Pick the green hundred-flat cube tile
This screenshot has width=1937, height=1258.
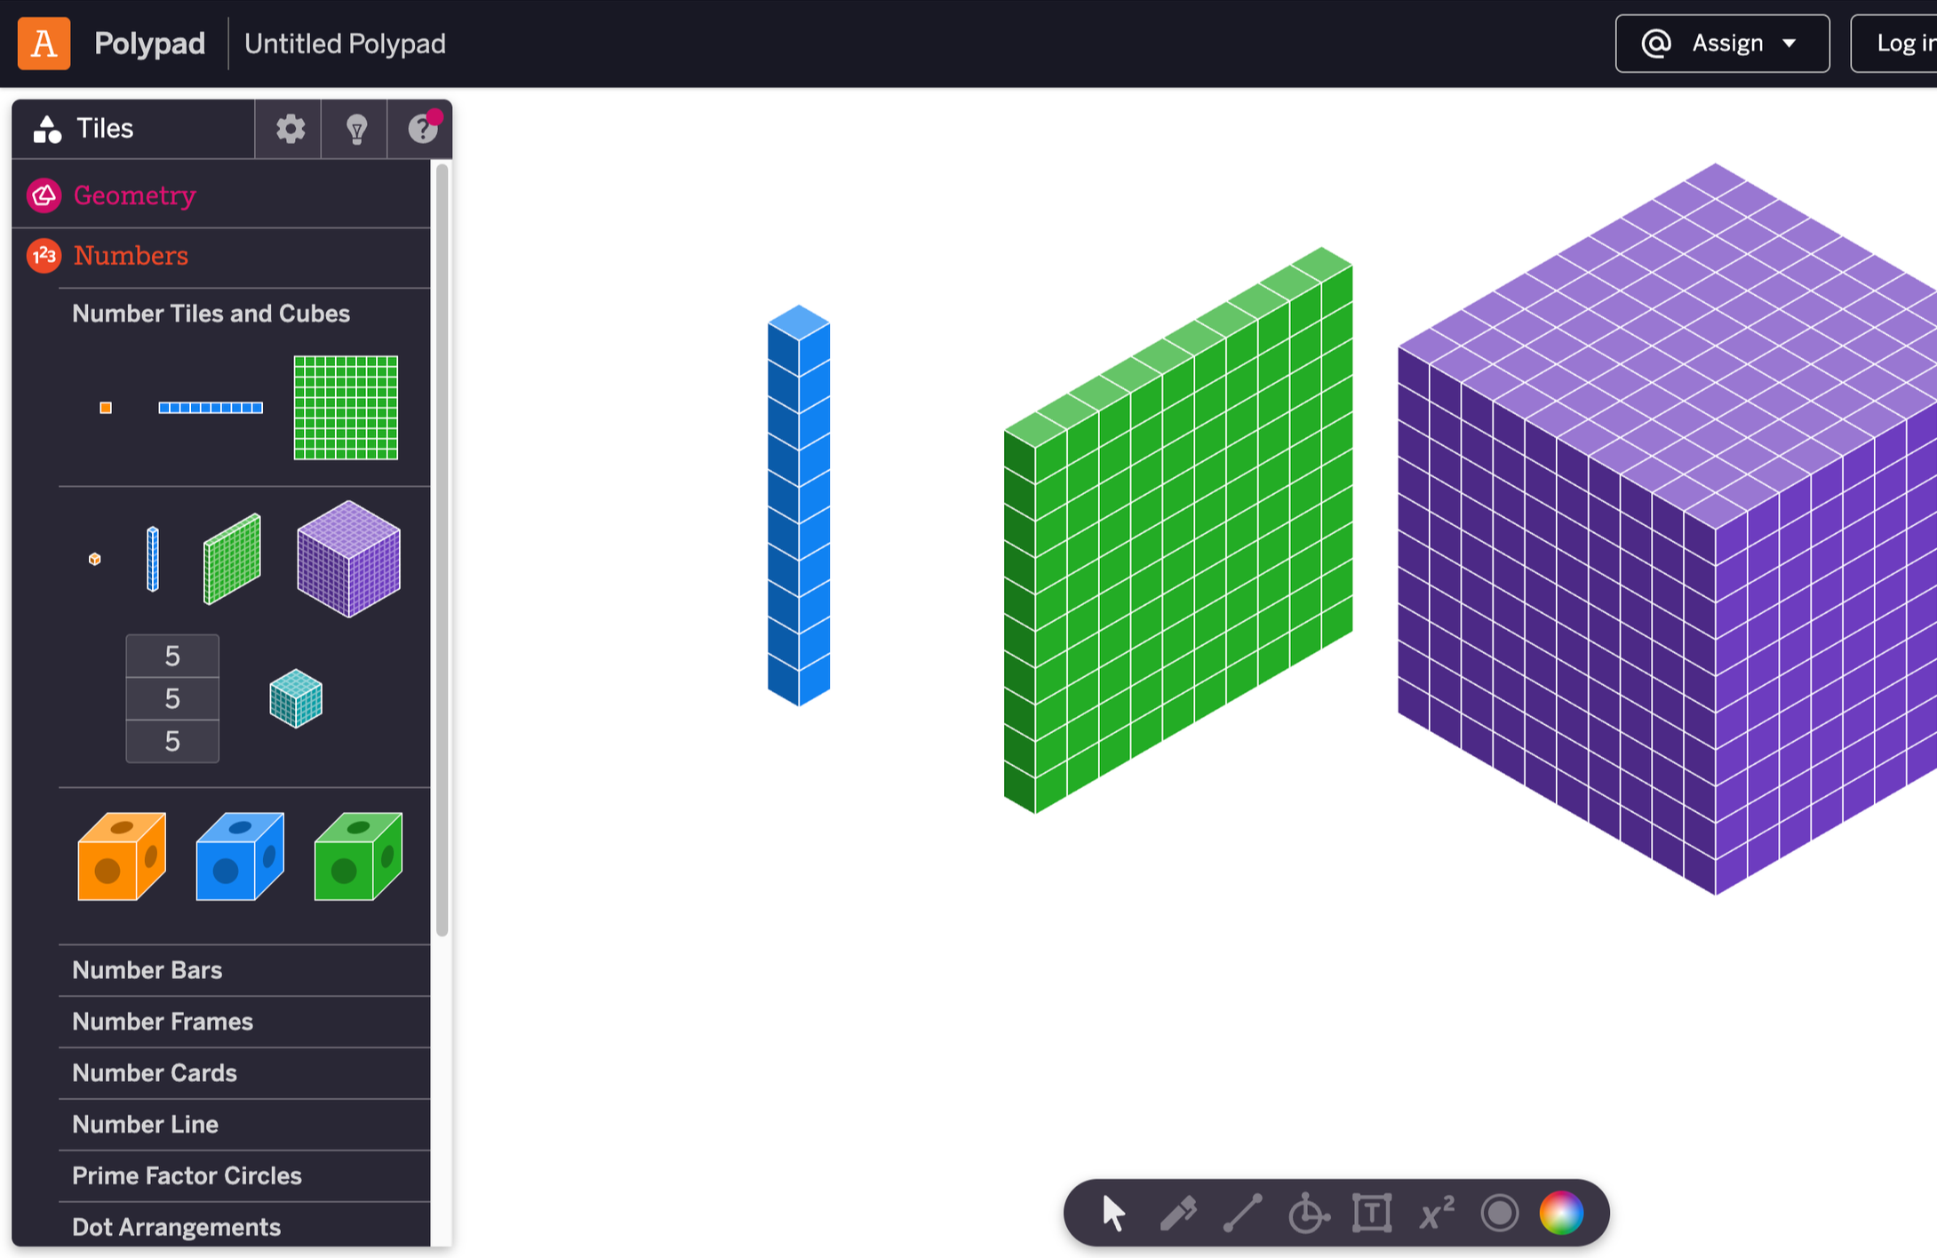point(232,559)
